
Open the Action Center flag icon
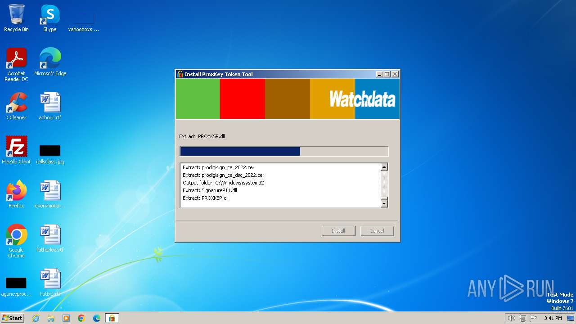coord(533,318)
